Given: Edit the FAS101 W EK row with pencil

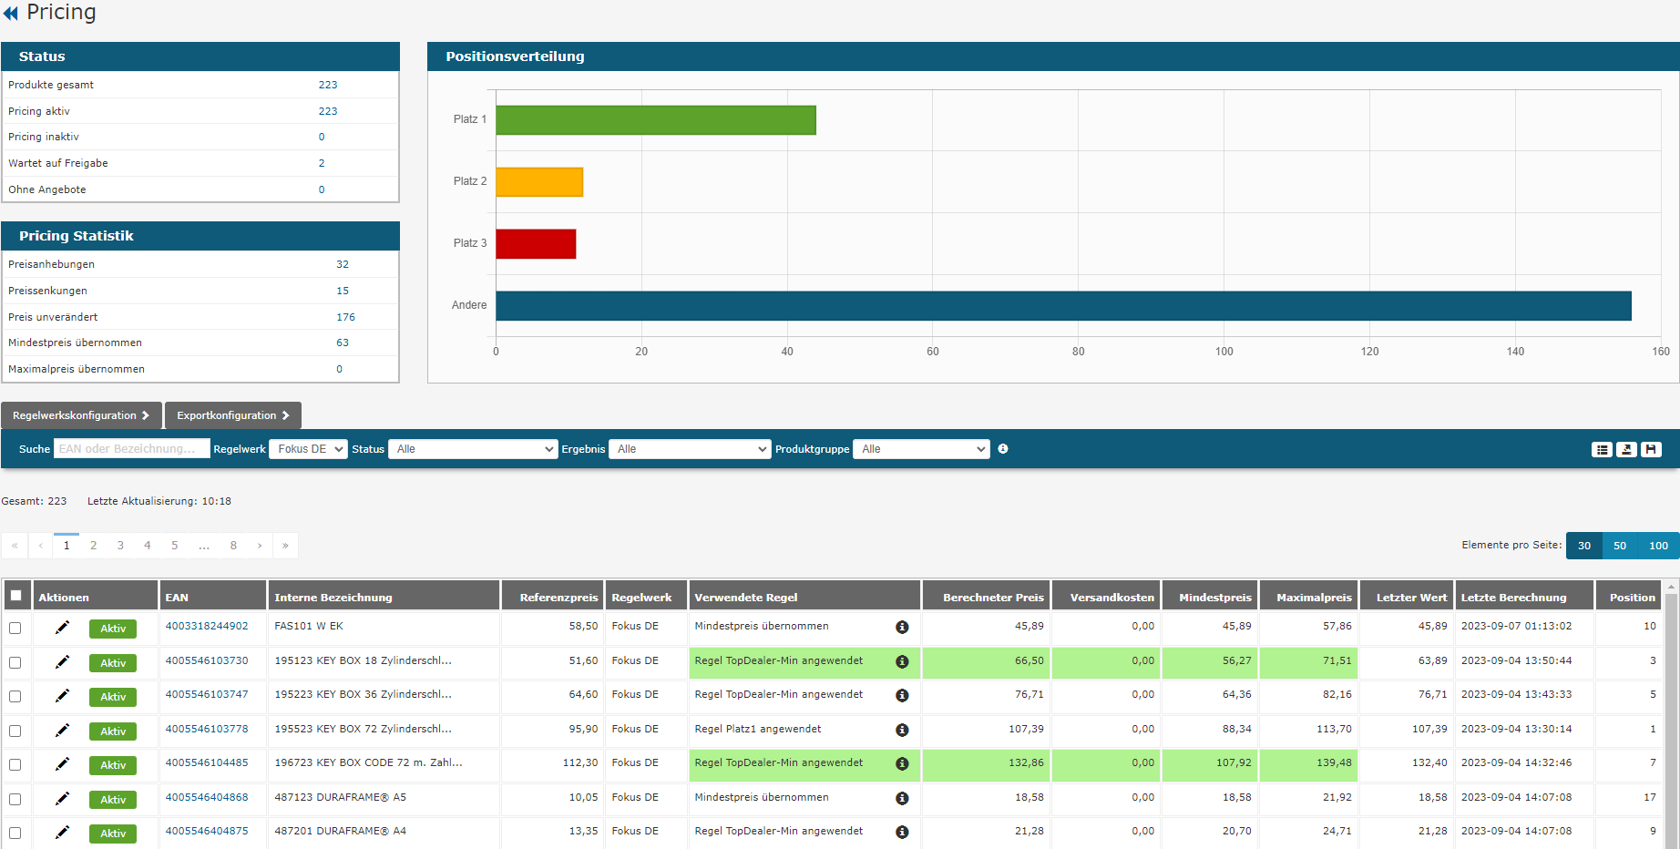Looking at the screenshot, I should tap(62, 628).
